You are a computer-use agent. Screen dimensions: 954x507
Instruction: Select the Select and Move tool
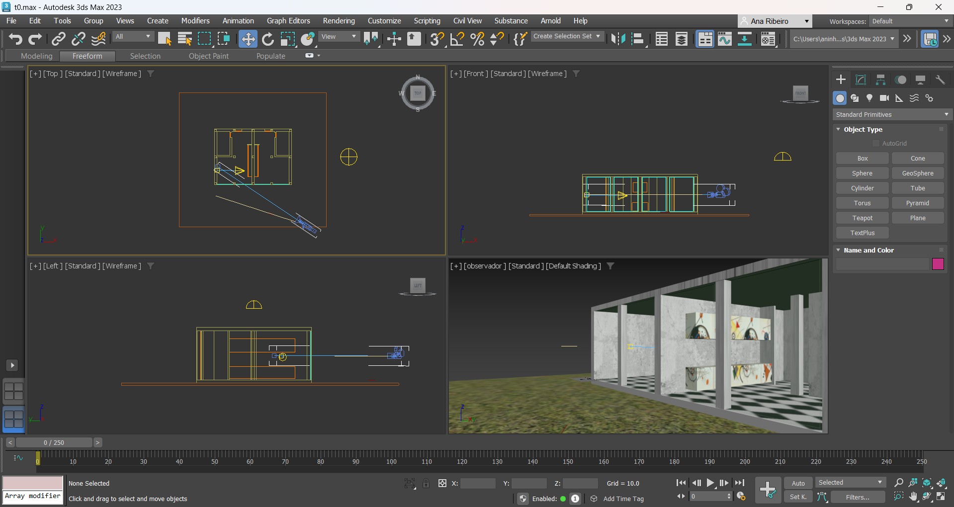tap(248, 39)
